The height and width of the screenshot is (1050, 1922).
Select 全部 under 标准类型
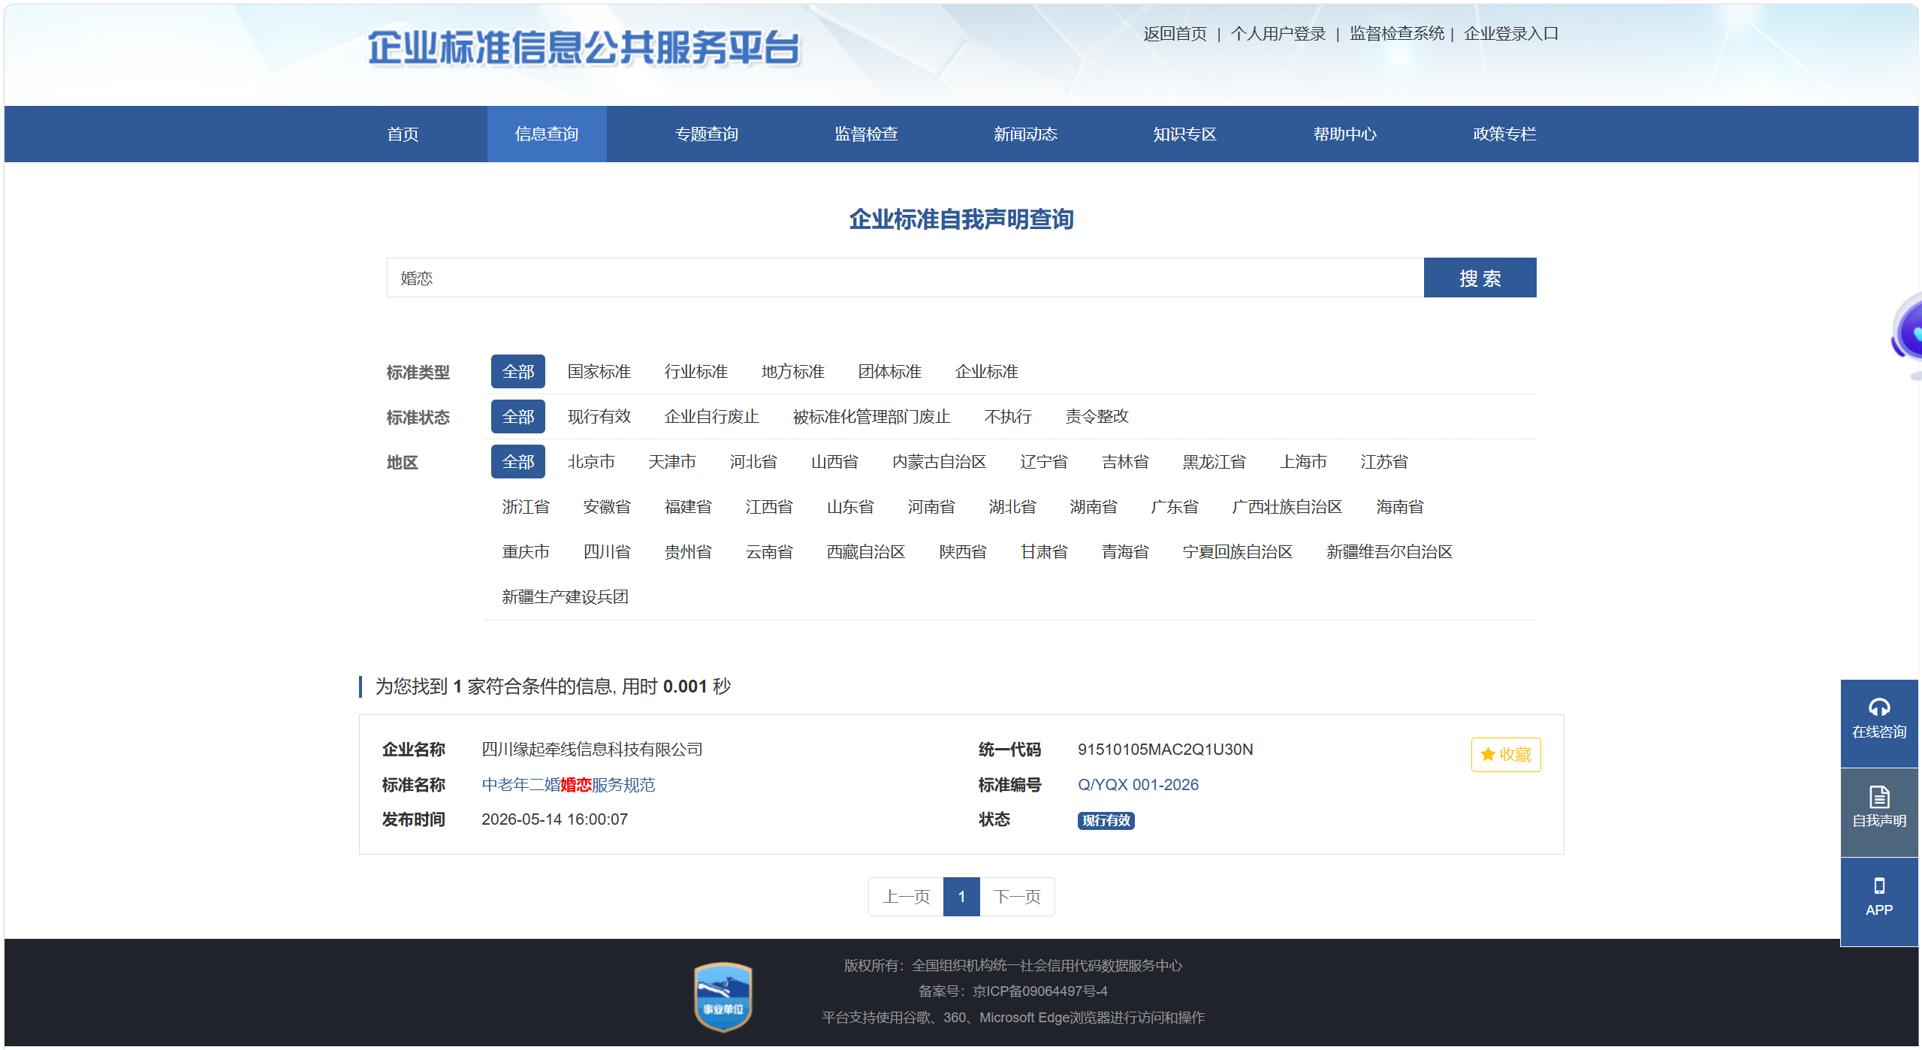click(x=518, y=372)
